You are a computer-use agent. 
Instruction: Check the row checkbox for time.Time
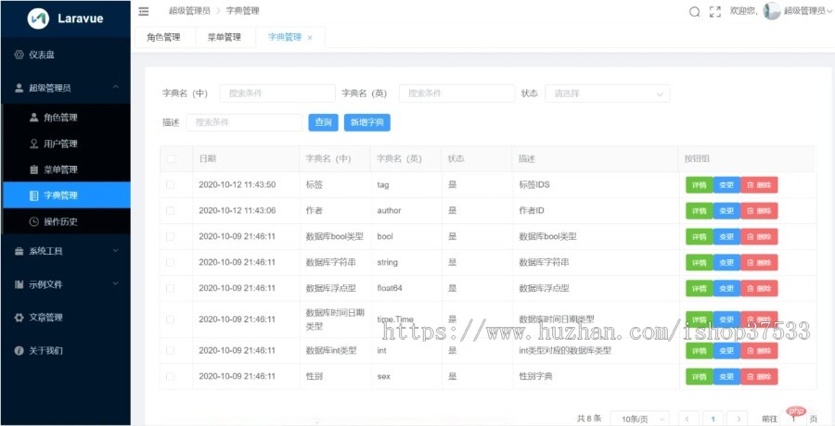pos(171,319)
